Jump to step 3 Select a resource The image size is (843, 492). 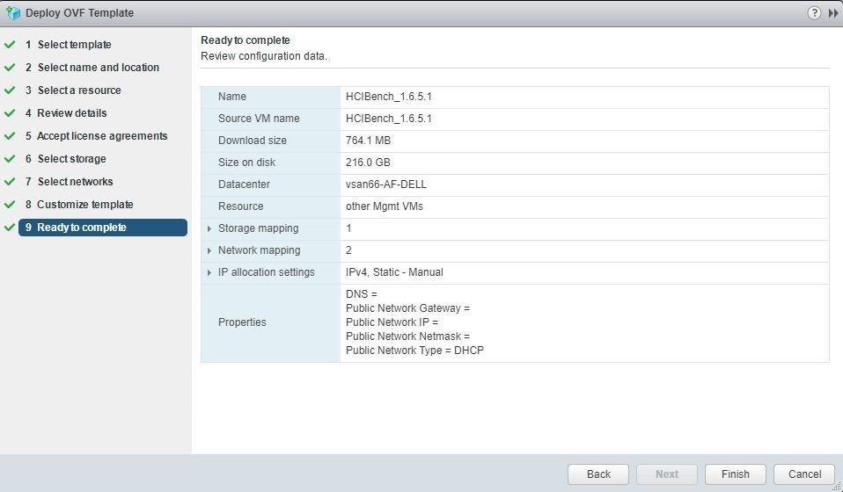pos(79,90)
